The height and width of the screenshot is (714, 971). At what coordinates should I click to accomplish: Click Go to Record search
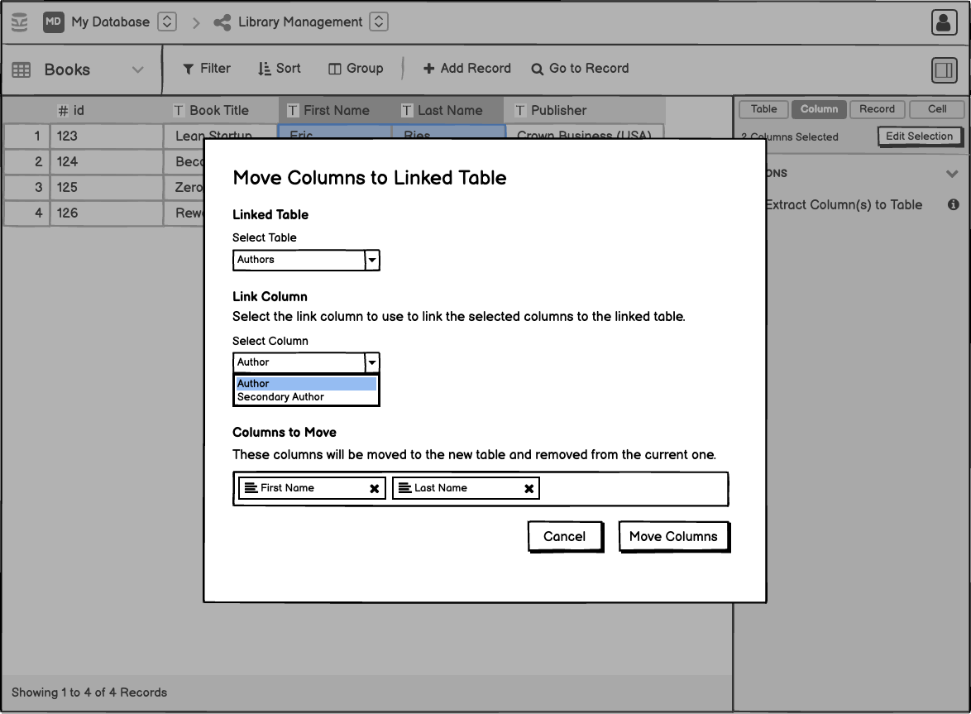(x=581, y=69)
